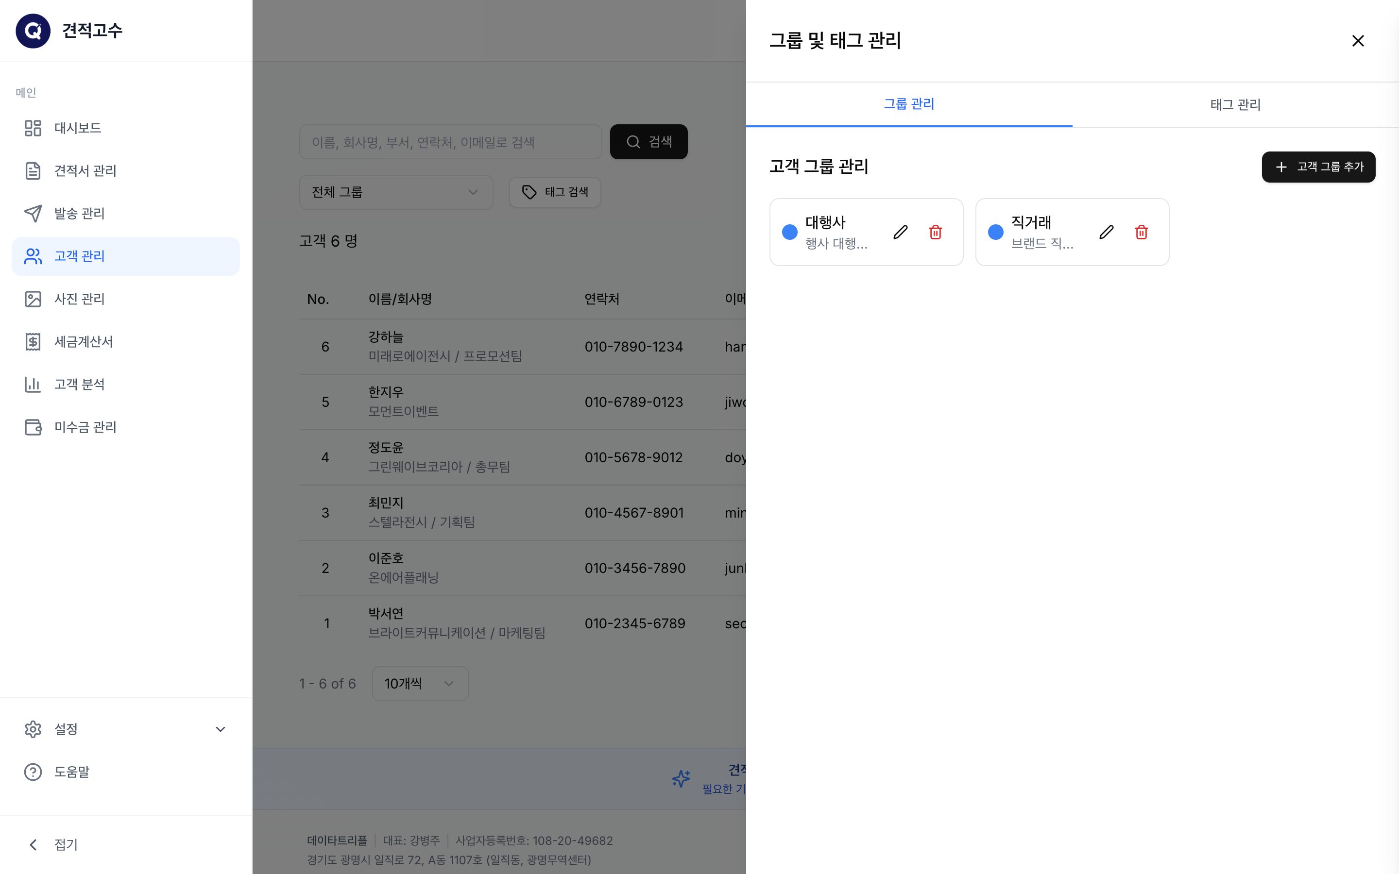Image resolution: width=1399 pixels, height=874 pixels.
Task: Click the 이름/회사명 column header
Action: click(400, 299)
